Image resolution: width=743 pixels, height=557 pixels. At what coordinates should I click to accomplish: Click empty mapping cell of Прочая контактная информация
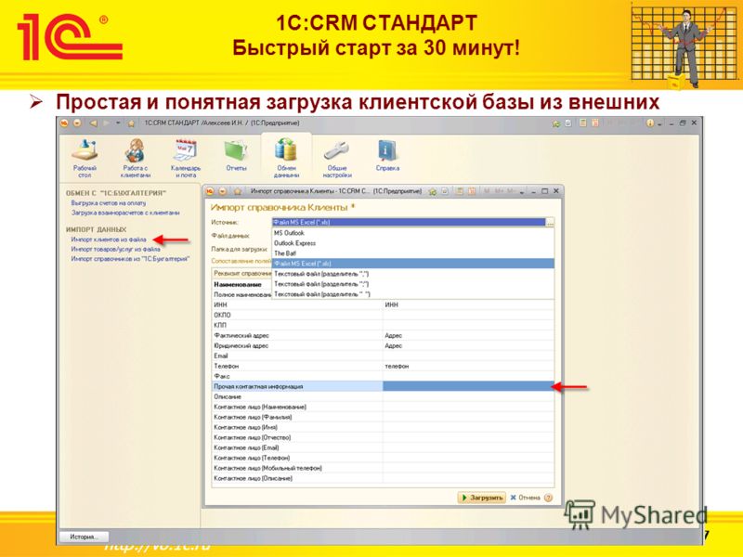coord(468,386)
